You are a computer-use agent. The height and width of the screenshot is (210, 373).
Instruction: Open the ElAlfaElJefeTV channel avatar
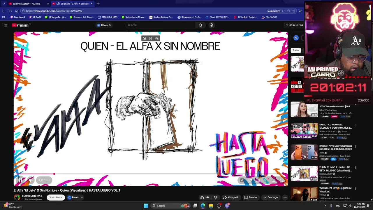tap(17, 197)
